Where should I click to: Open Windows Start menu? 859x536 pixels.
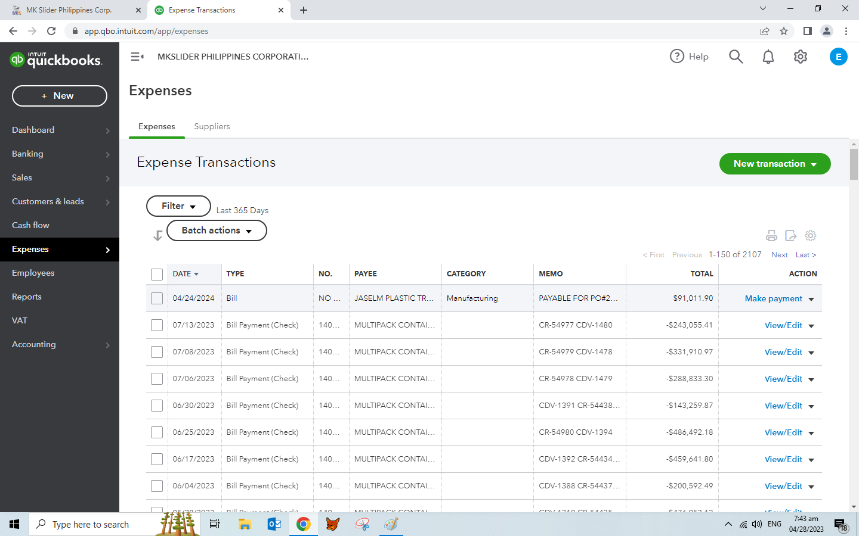tap(14, 524)
